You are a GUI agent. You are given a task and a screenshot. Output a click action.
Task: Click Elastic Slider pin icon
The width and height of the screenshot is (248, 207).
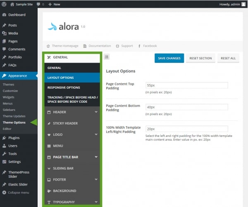click(x=4, y=184)
